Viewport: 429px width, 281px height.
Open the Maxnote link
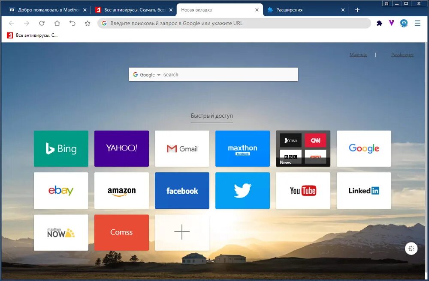pyautogui.click(x=358, y=55)
